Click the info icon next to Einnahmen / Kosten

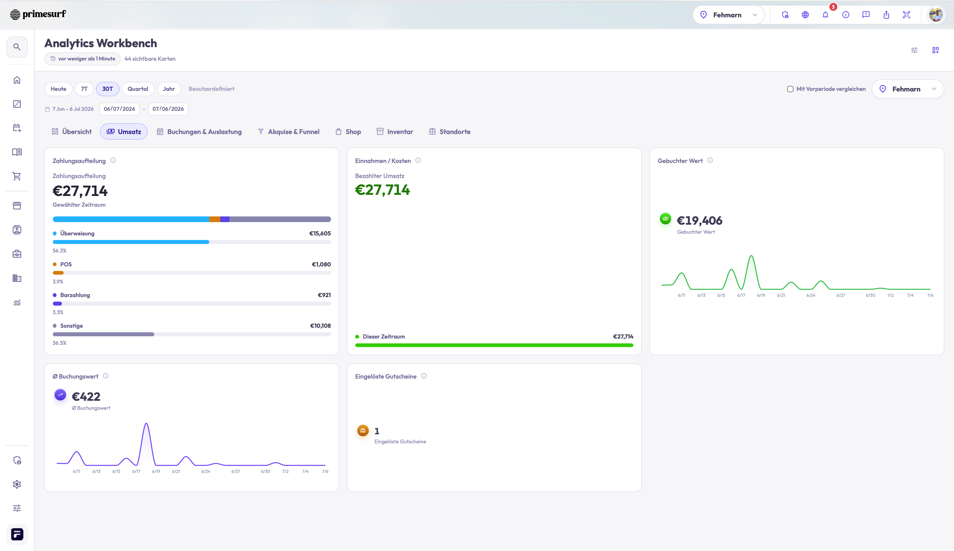pos(418,160)
